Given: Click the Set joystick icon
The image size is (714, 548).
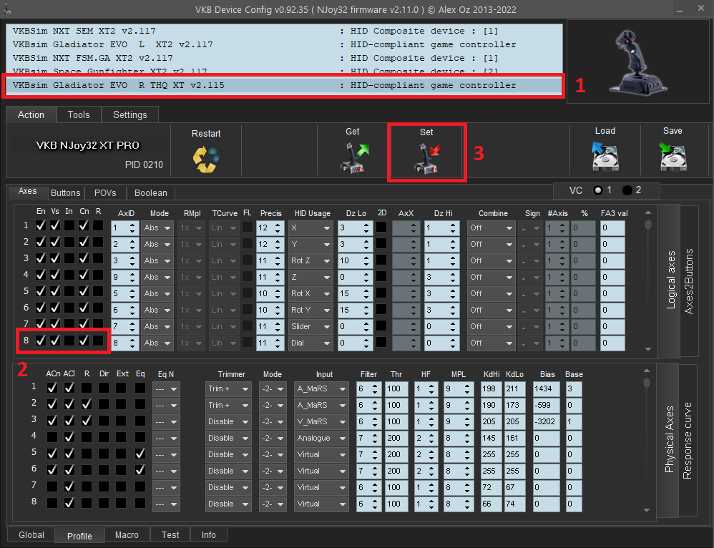Looking at the screenshot, I should [429, 158].
